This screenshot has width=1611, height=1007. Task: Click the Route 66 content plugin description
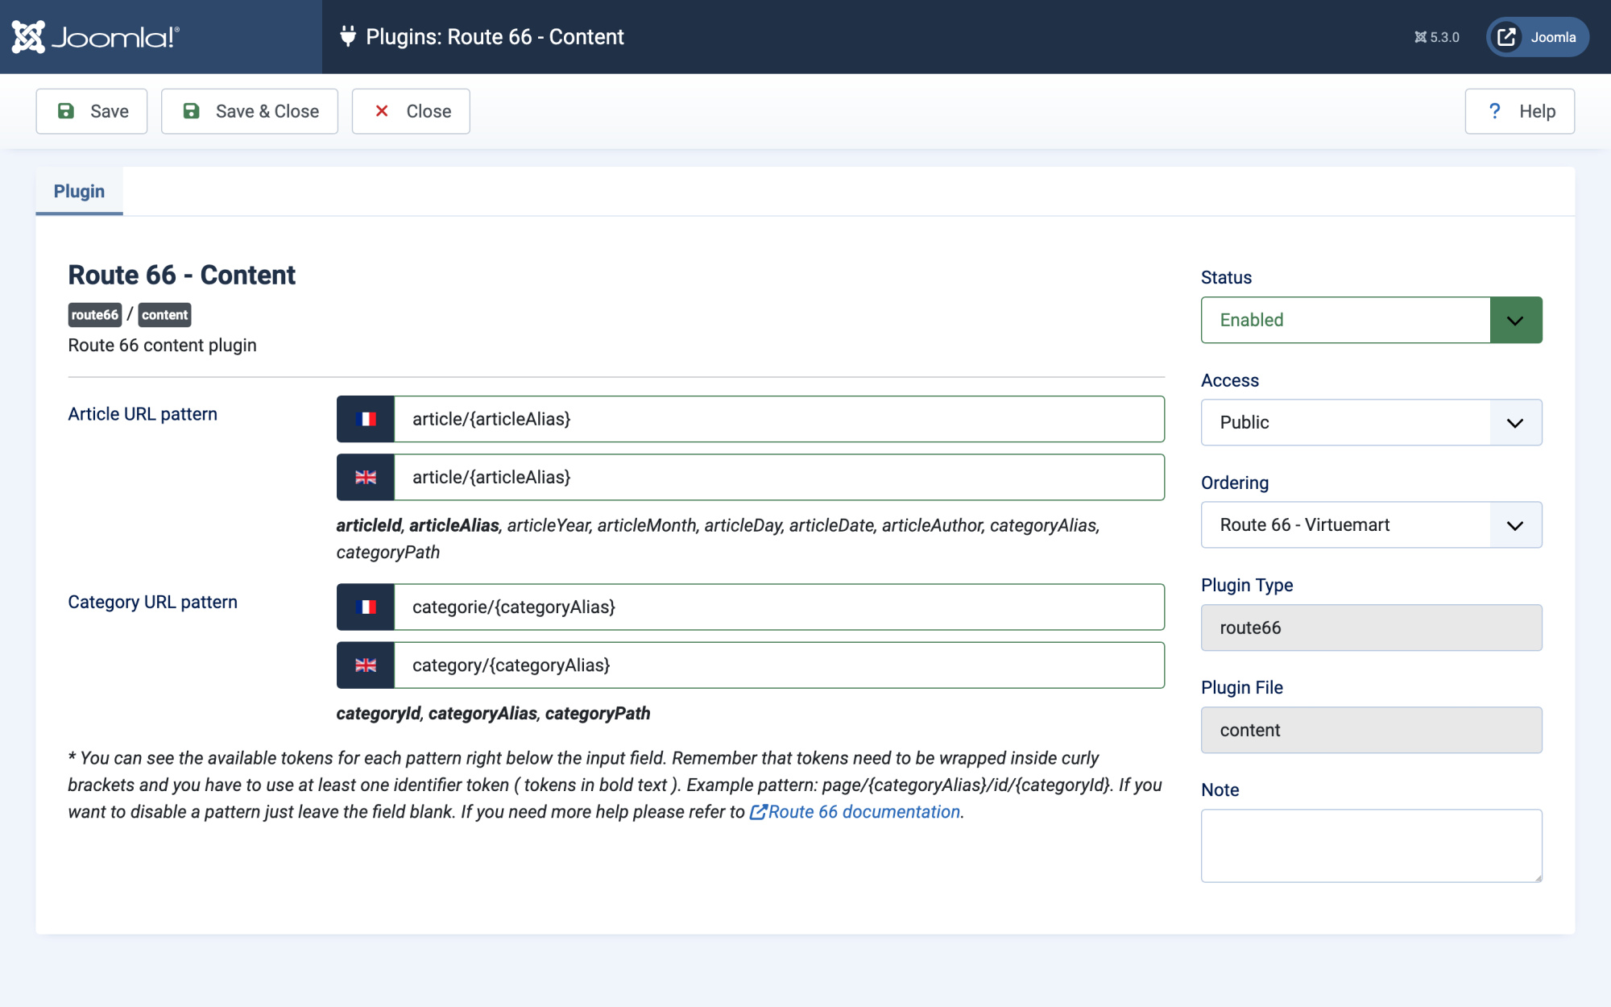coord(162,345)
